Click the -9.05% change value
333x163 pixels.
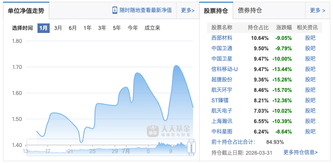(x=283, y=38)
